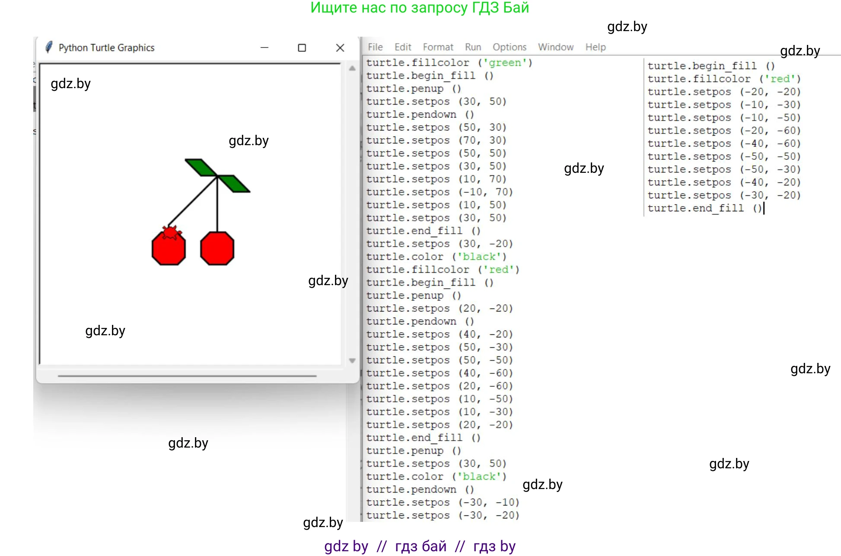Click the turtle-canvas scroll-down arrow
The image size is (841, 556).
(x=352, y=360)
